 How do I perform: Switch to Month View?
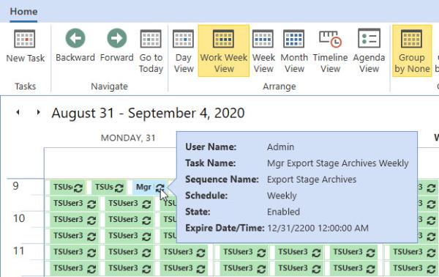293,39
